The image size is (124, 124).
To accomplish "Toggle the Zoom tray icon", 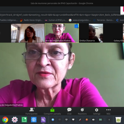I will tap(53, 120).
